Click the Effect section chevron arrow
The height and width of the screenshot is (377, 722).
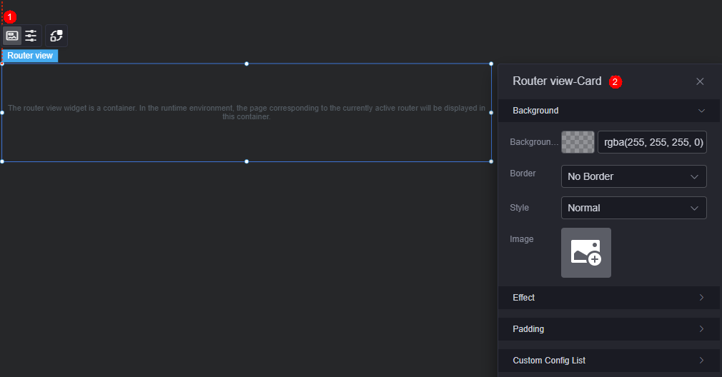point(701,298)
